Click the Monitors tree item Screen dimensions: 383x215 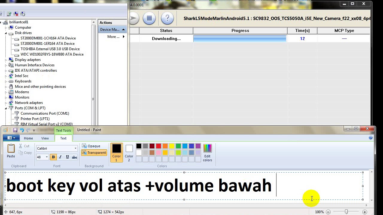(22, 97)
